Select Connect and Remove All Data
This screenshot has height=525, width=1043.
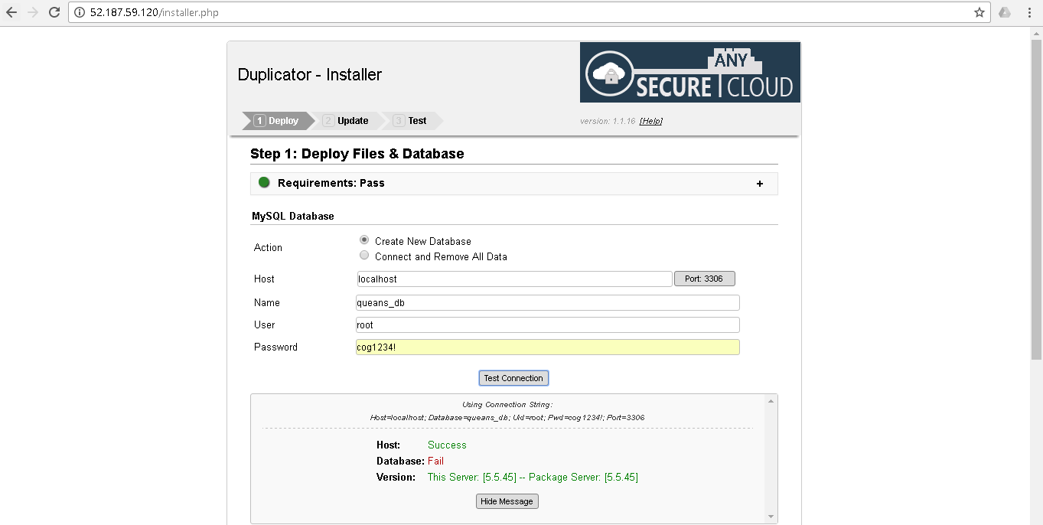pyautogui.click(x=364, y=256)
